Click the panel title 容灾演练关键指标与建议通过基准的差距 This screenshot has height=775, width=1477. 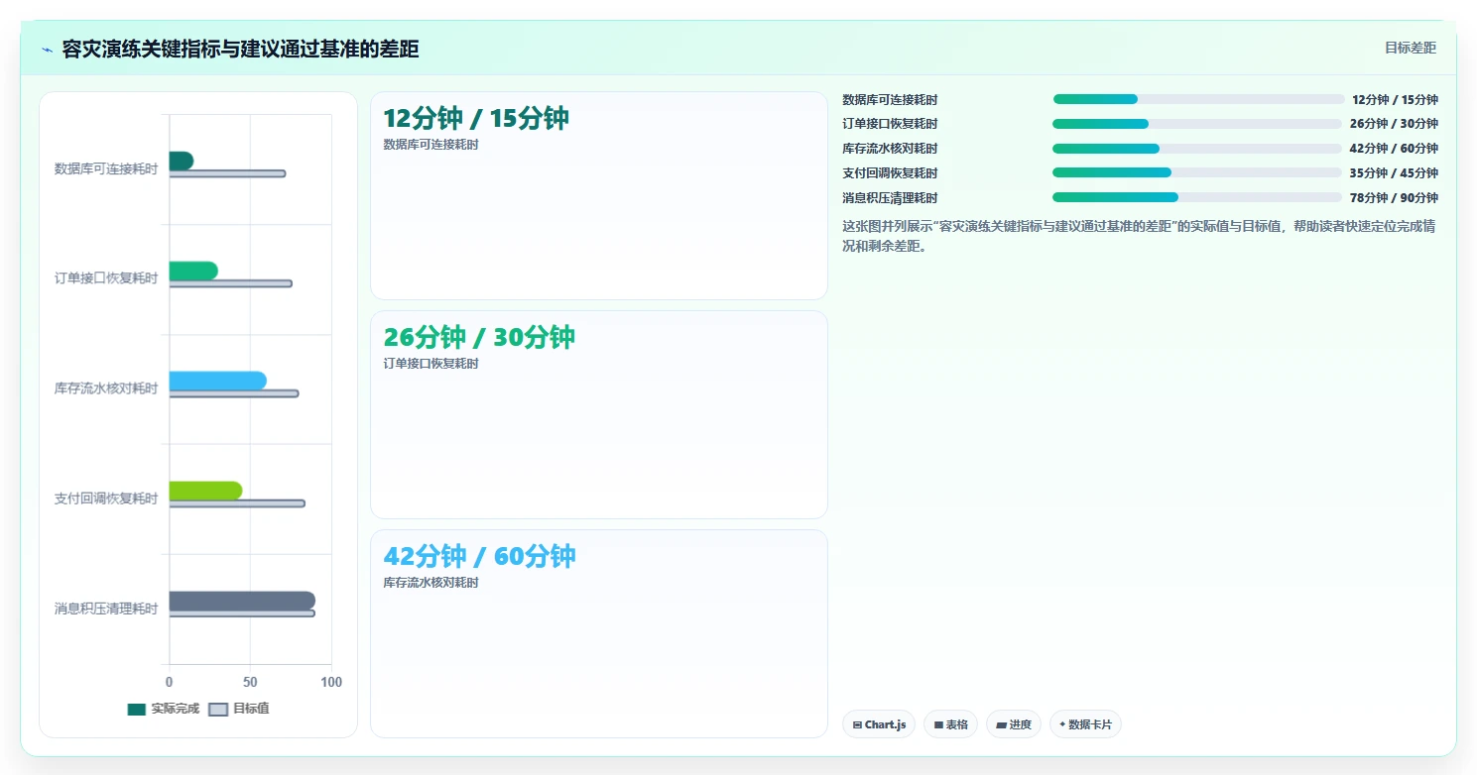[x=240, y=49]
